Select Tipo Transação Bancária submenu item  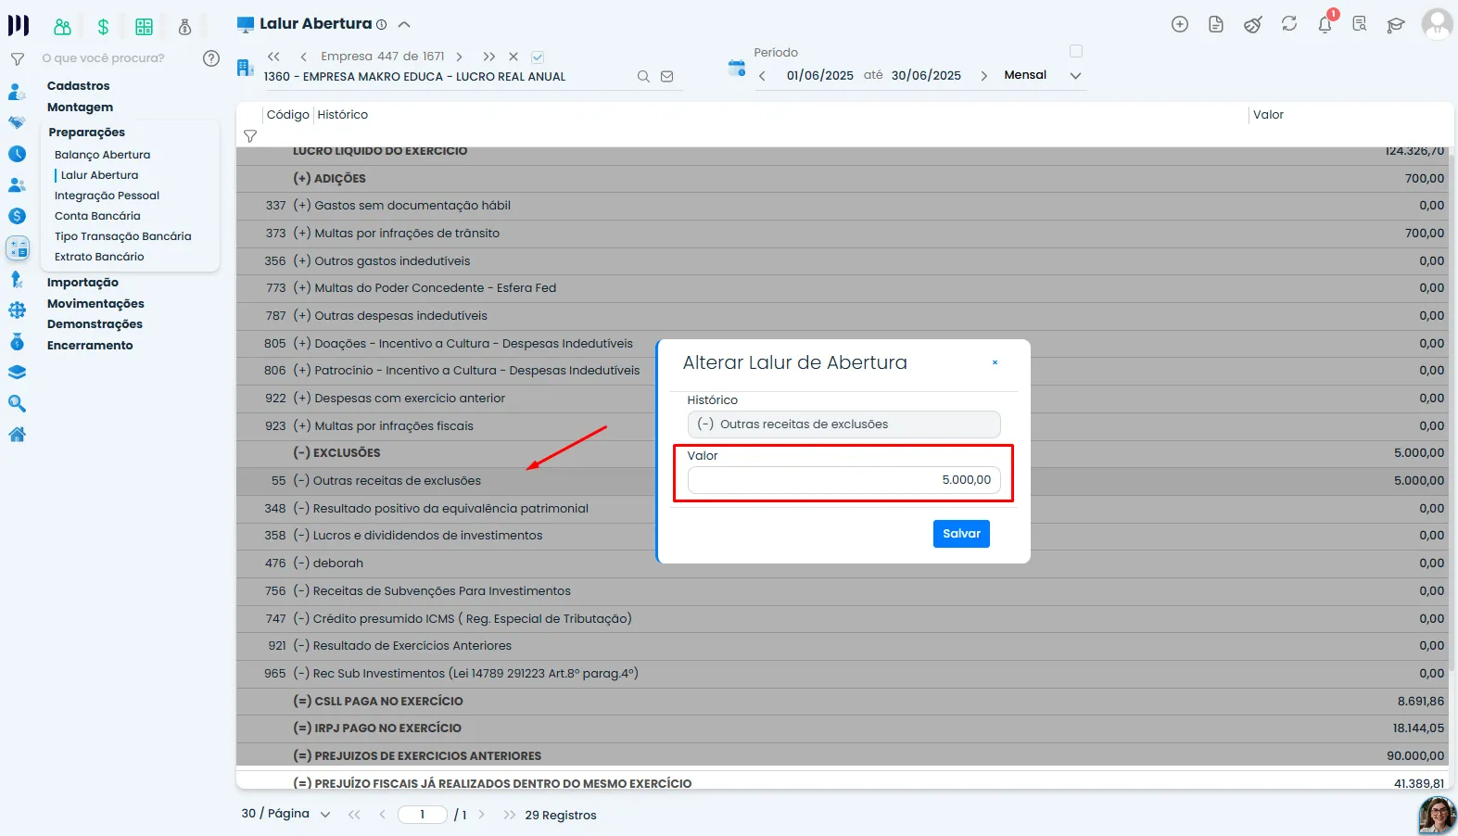coord(122,236)
